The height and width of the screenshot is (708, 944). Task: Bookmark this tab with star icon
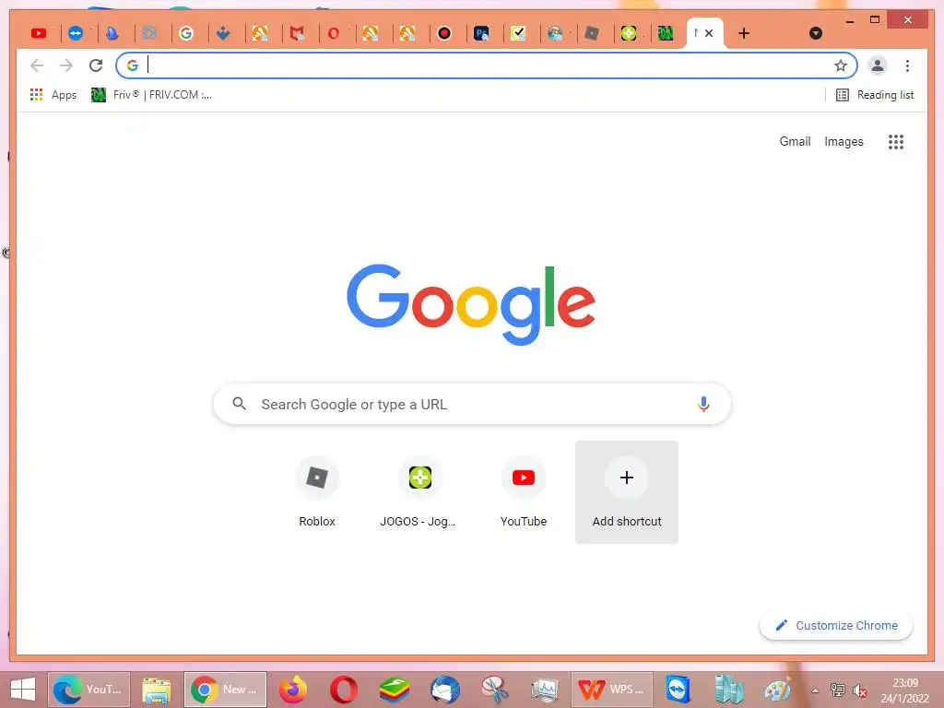[841, 65]
